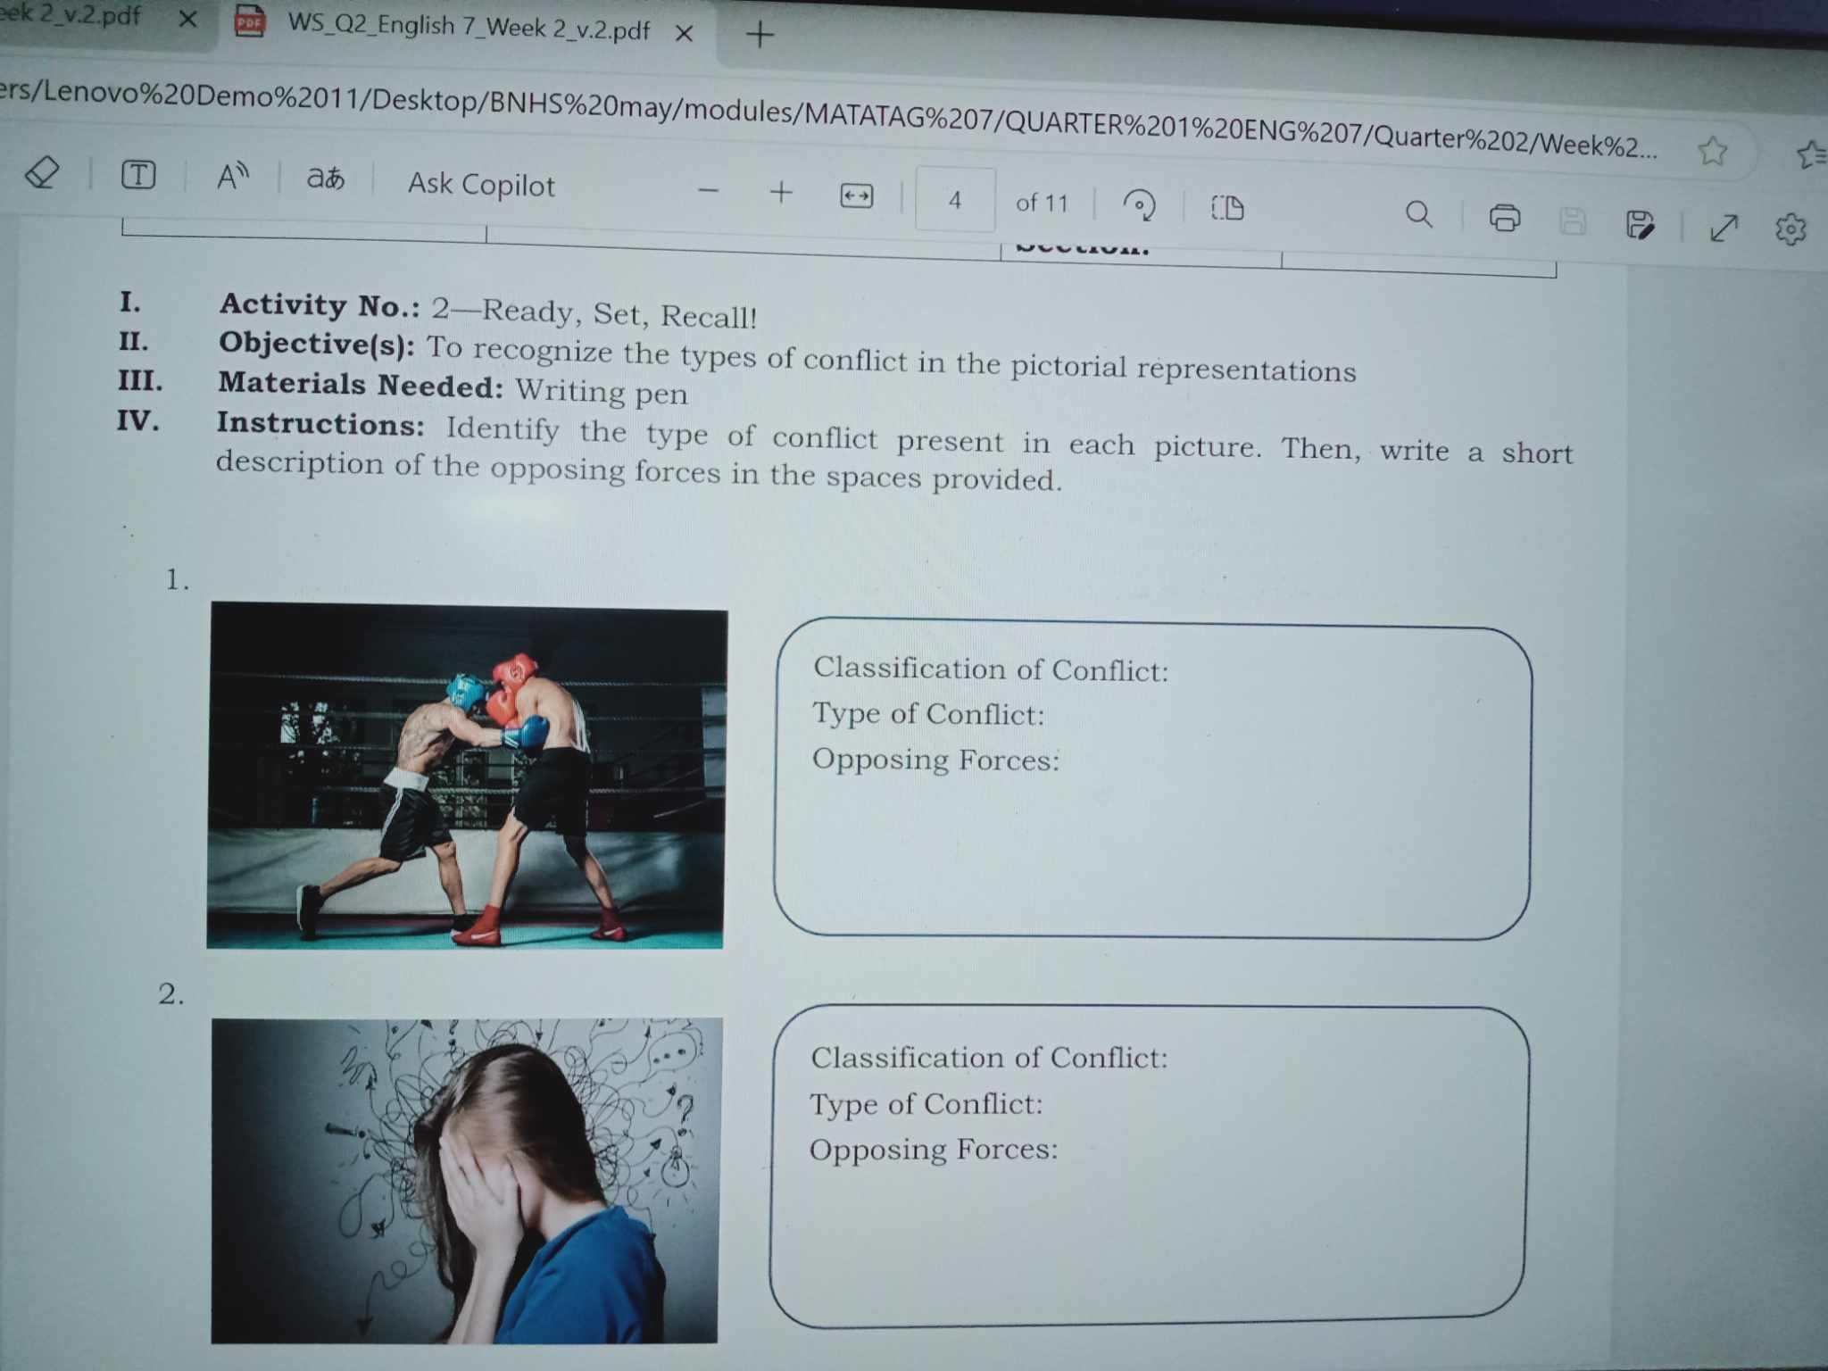Open the Find magnifier icon
The width and height of the screenshot is (1828, 1371).
[1418, 214]
